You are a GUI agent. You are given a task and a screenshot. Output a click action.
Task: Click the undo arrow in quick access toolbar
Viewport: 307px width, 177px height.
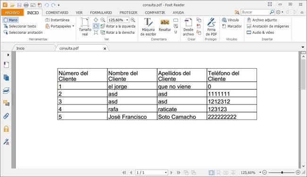(47, 5)
